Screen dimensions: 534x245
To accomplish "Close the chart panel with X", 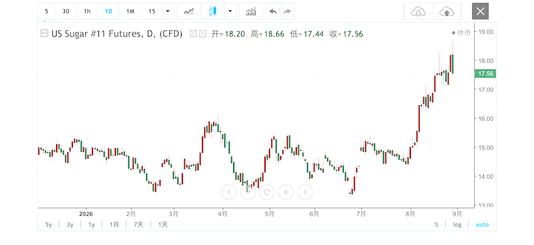I will (x=480, y=11).
